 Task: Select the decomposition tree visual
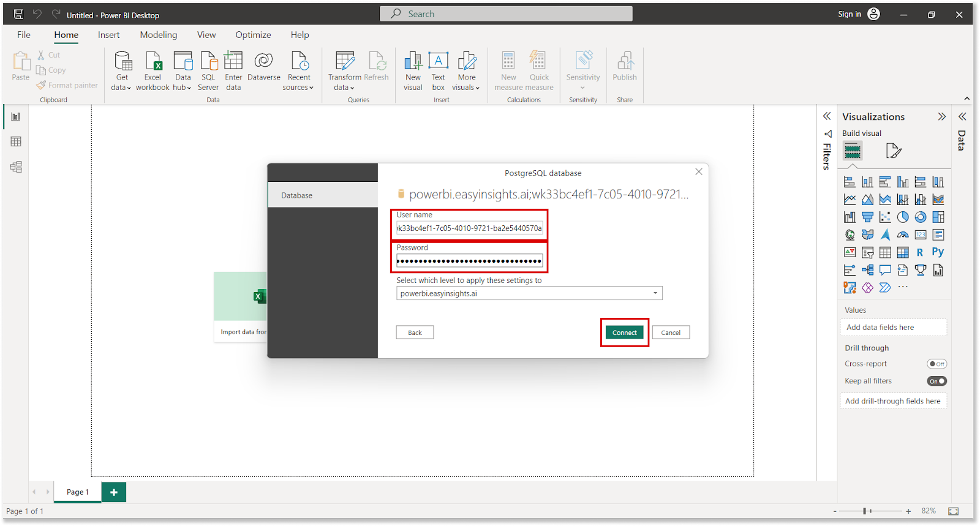click(x=867, y=270)
